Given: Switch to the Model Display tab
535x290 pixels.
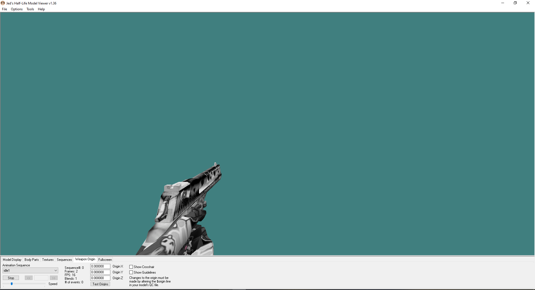Looking at the screenshot, I should coord(12,260).
